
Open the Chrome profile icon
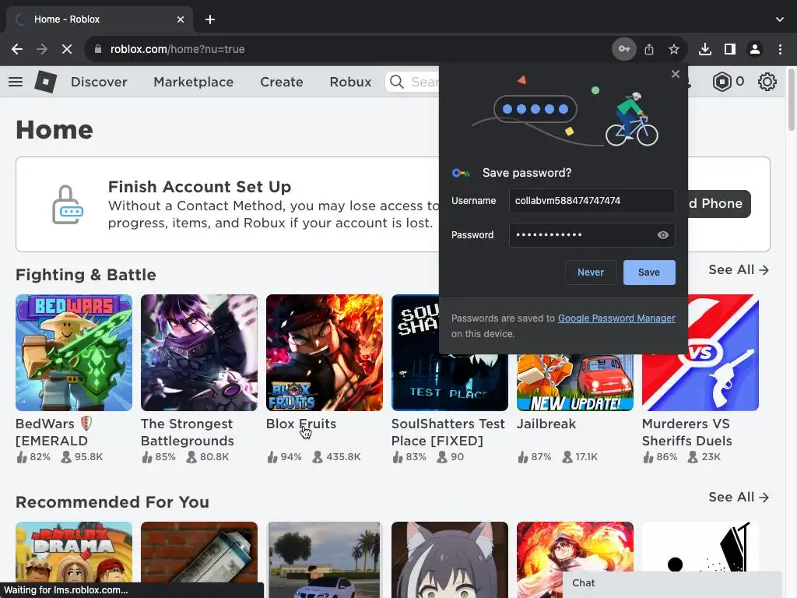point(755,49)
